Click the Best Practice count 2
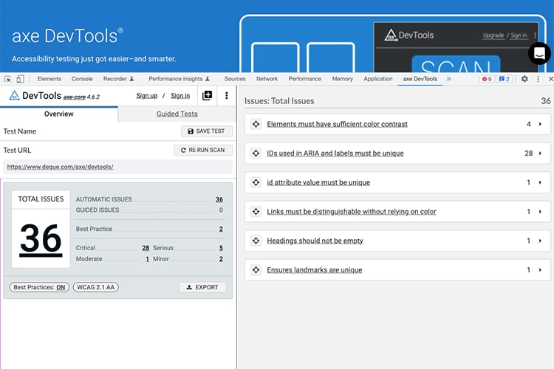The width and height of the screenshot is (554, 369). coord(221,229)
